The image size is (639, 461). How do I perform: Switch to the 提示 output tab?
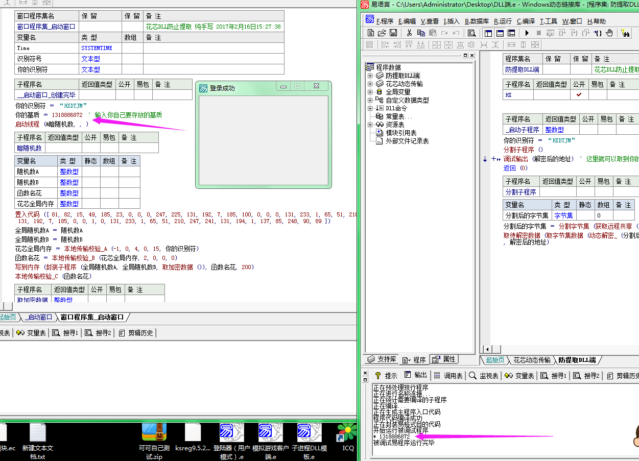[386, 376]
